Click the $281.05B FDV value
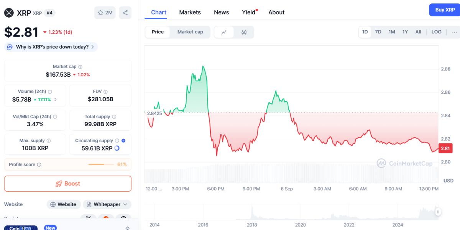 [x=100, y=99]
